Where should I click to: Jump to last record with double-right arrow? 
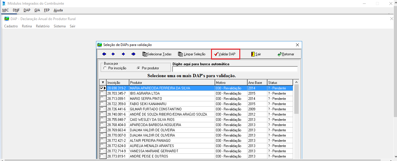[133, 54]
